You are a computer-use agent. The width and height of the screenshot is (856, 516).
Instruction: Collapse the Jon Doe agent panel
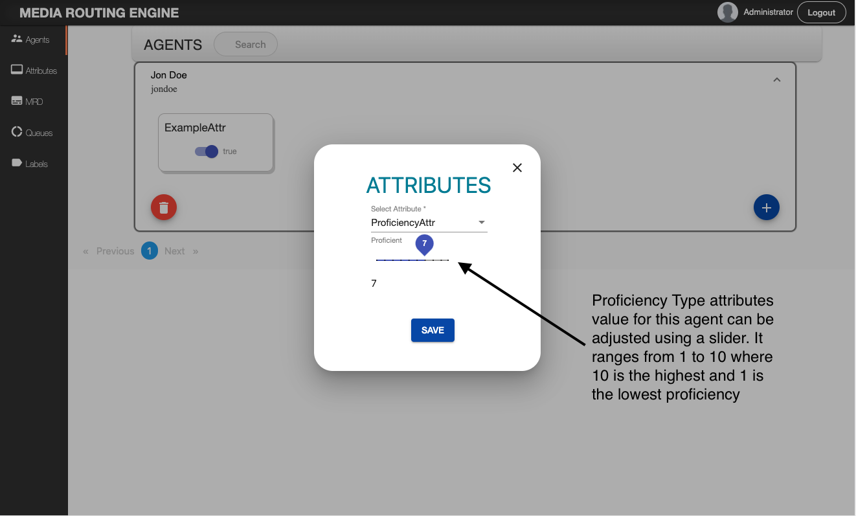[x=777, y=80]
